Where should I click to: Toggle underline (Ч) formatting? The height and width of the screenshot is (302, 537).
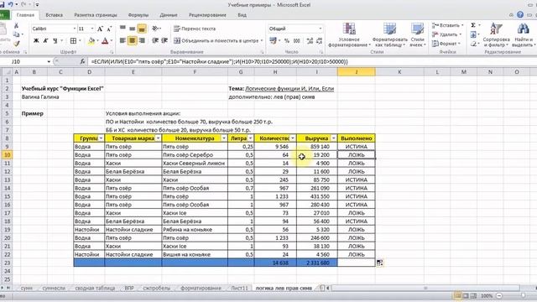tap(55, 41)
